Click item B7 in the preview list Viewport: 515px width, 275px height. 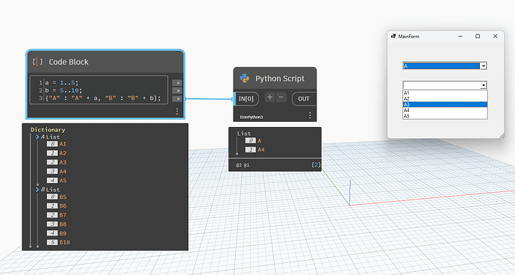[x=63, y=215]
